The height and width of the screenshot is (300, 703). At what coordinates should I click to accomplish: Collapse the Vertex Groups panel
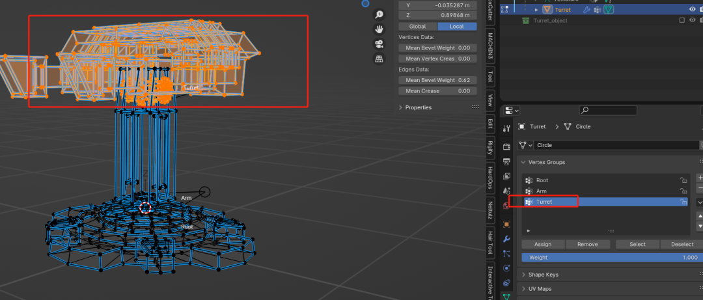(x=523, y=162)
